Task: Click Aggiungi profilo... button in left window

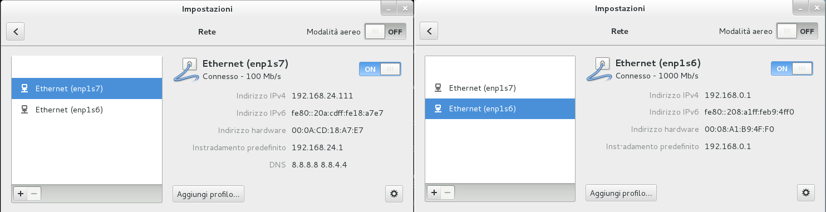Action: pyautogui.click(x=209, y=194)
